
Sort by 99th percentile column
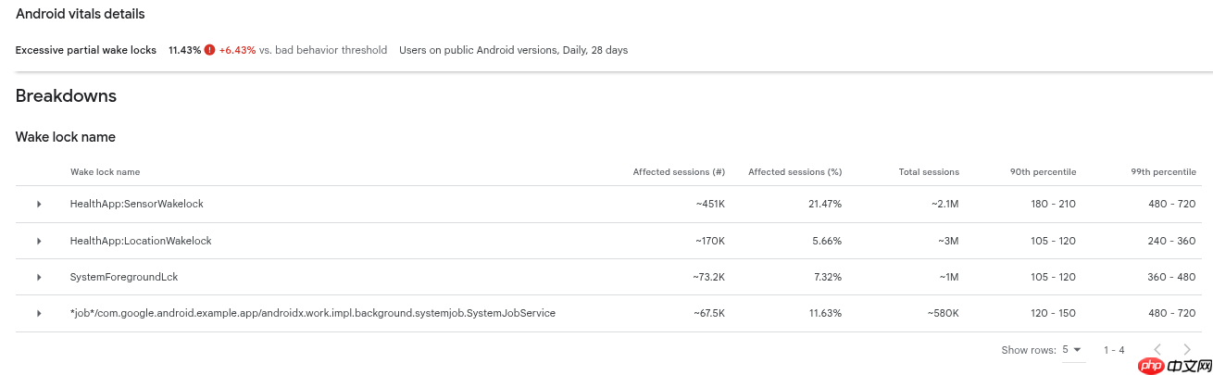click(x=1163, y=172)
